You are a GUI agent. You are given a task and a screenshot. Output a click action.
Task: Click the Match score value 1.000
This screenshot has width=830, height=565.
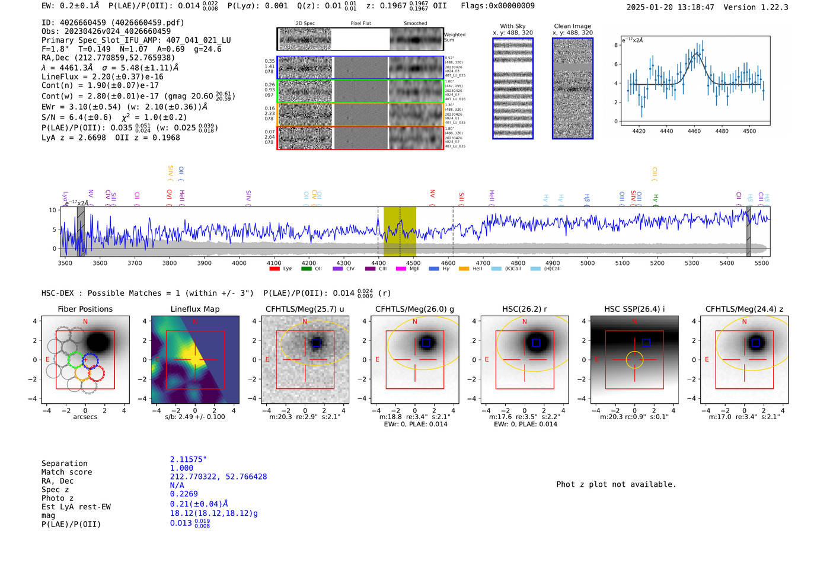tap(181, 468)
